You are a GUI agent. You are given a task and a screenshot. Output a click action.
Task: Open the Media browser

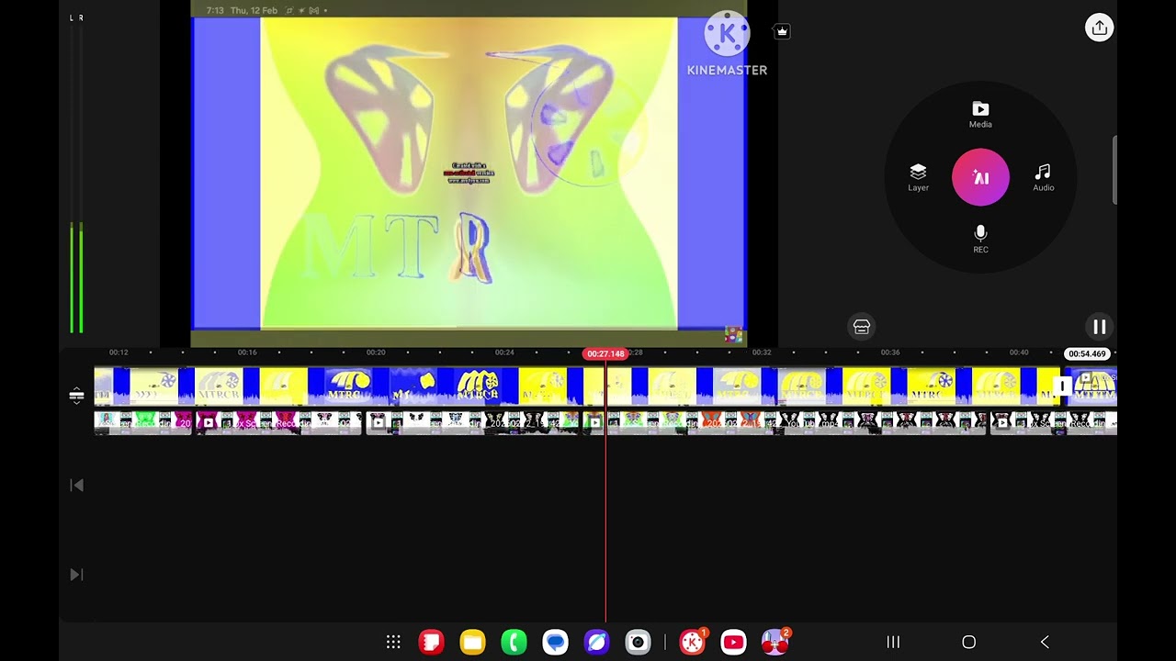(x=980, y=115)
